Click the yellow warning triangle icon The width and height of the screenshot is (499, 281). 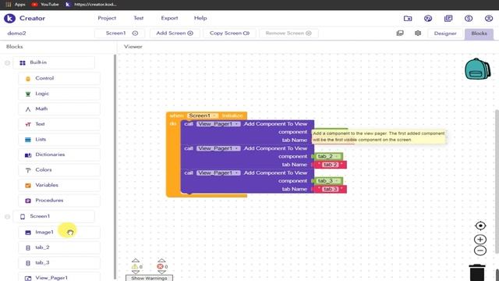point(135,266)
